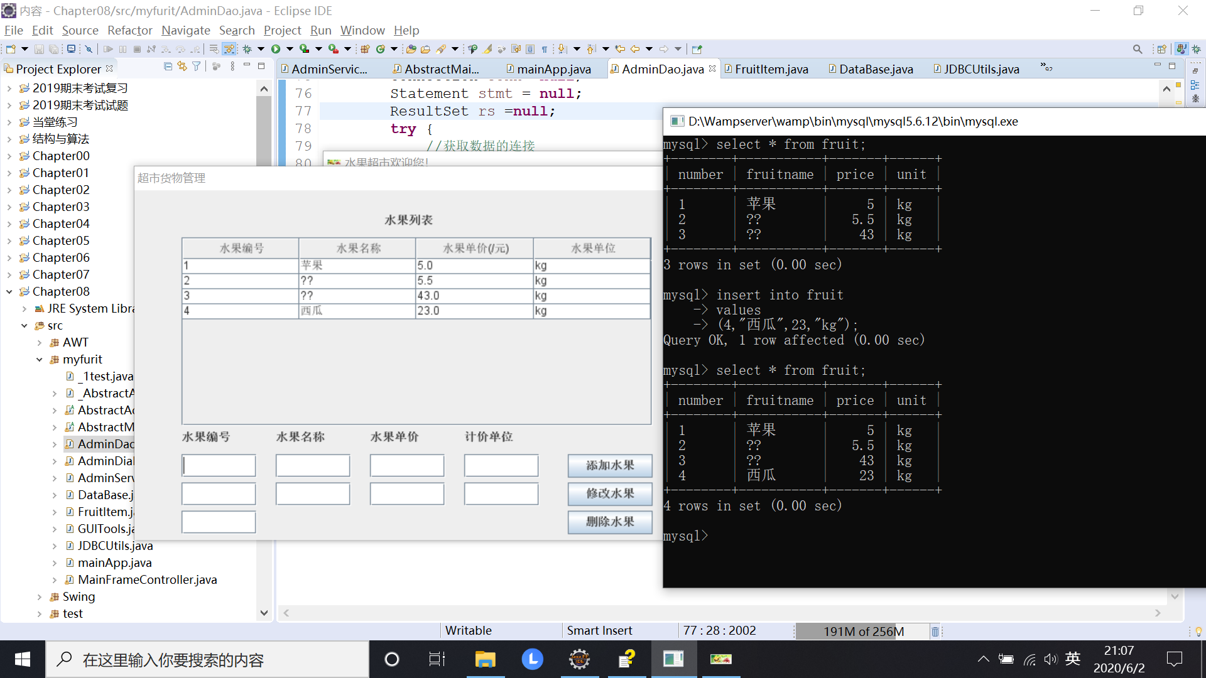Select the 西瓜 row in fruit table
1206x678 pixels.
416,311
